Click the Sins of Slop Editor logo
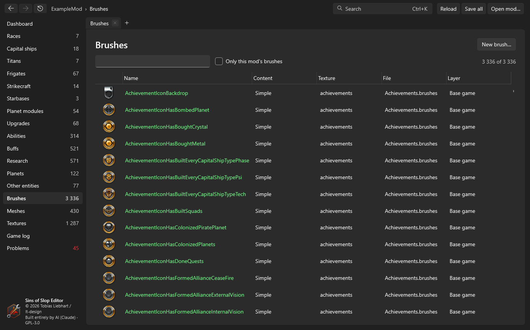The width and height of the screenshot is (530, 330). tap(14, 311)
